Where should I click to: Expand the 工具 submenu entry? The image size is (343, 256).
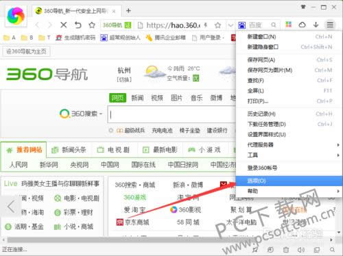pyautogui.click(x=289, y=155)
